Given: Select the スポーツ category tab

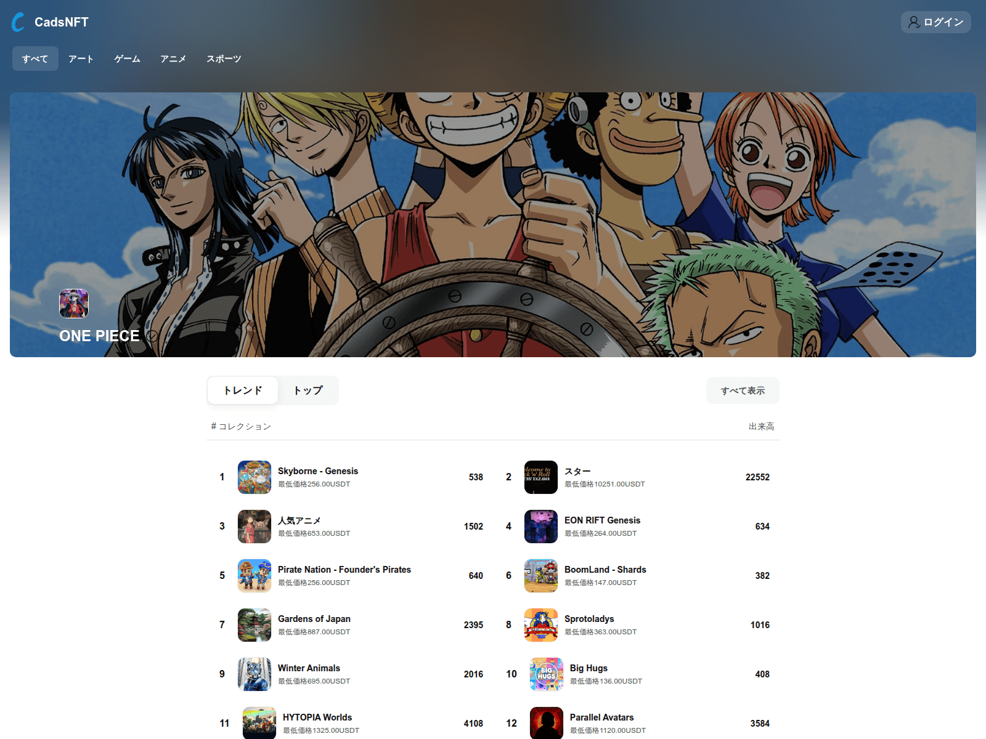Looking at the screenshot, I should coord(222,59).
